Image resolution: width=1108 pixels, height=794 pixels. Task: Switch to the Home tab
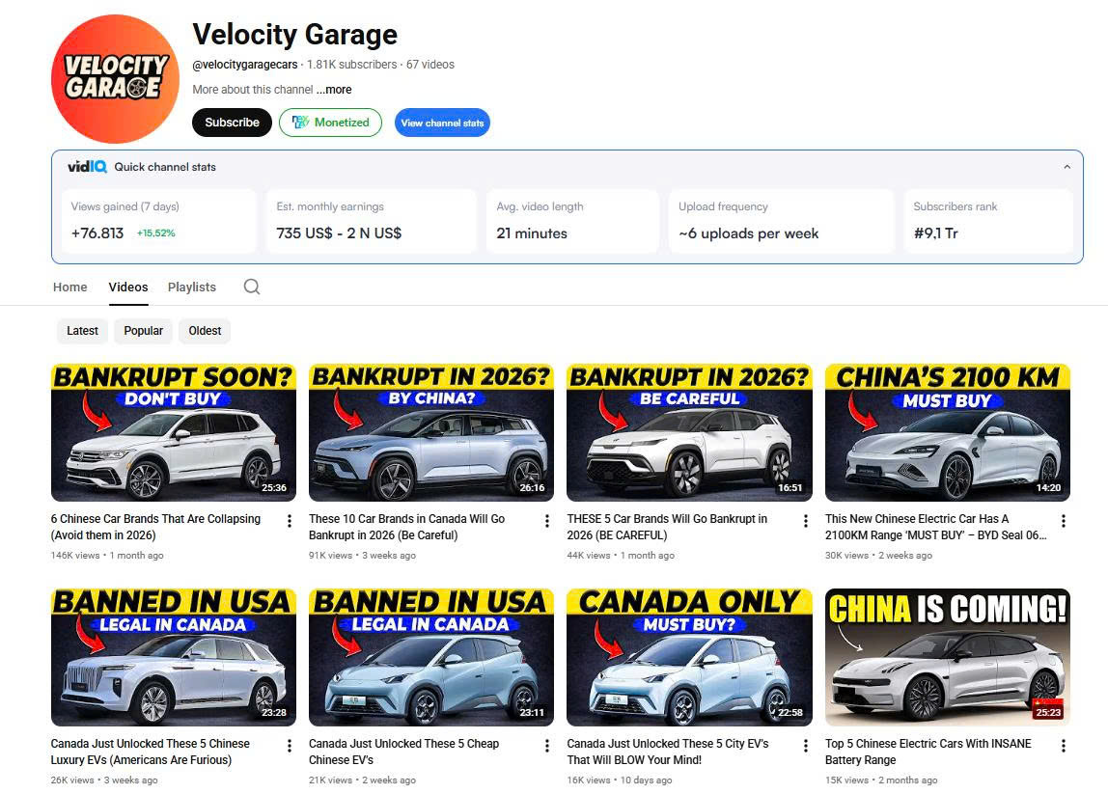point(69,287)
